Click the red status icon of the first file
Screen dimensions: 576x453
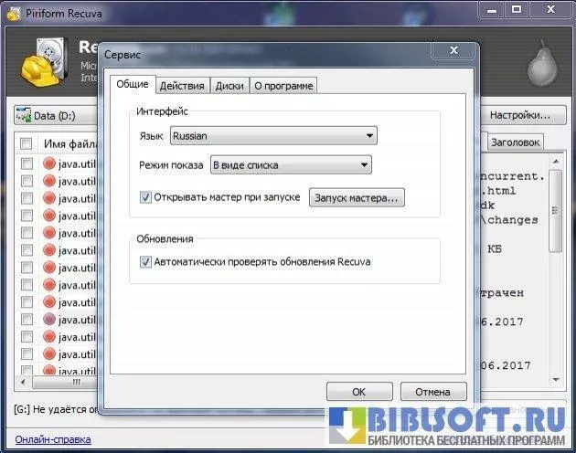(x=50, y=163)
